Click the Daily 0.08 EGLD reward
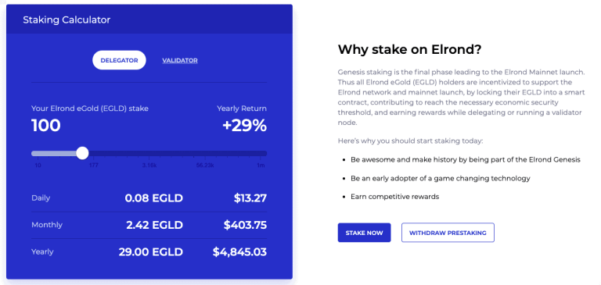 click(x=153, y=198)
